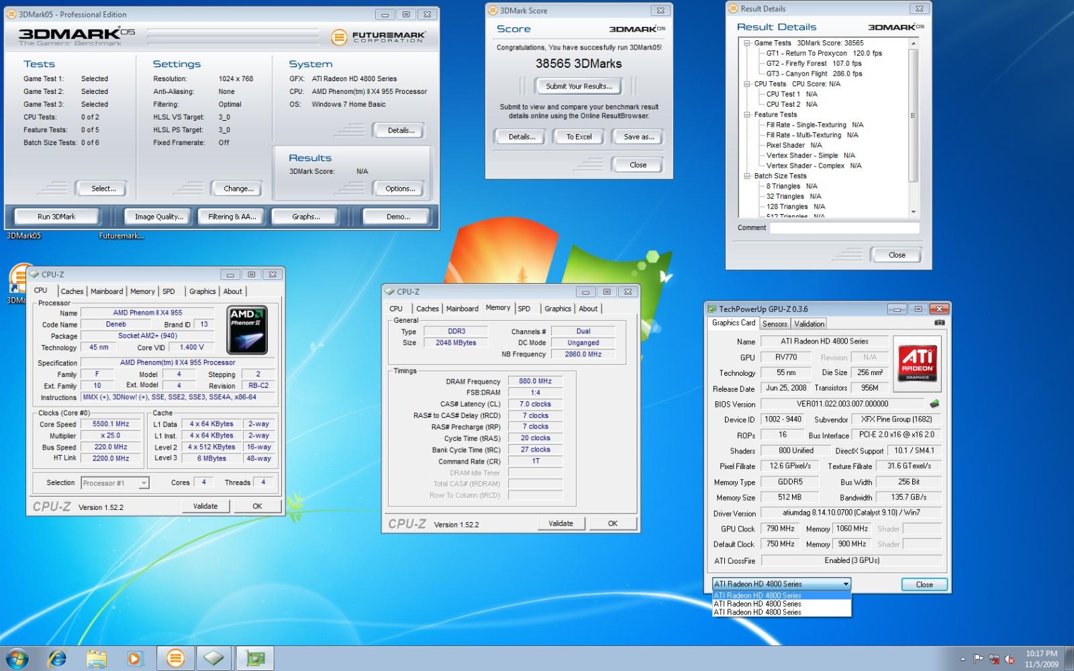The width and height of the screenshot is (1074, 671).
Task: Select the GT1 - Return To Proxycon row
Action: (824, 53)
